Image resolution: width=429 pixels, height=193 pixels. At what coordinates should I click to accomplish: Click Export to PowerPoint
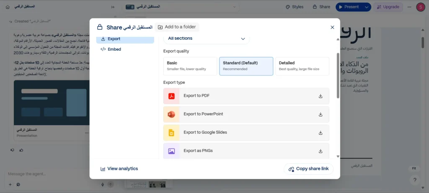(x=246, y=114)
